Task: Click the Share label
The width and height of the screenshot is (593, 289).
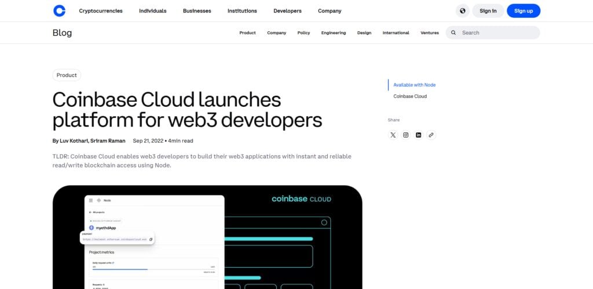Action: point(394,120)
